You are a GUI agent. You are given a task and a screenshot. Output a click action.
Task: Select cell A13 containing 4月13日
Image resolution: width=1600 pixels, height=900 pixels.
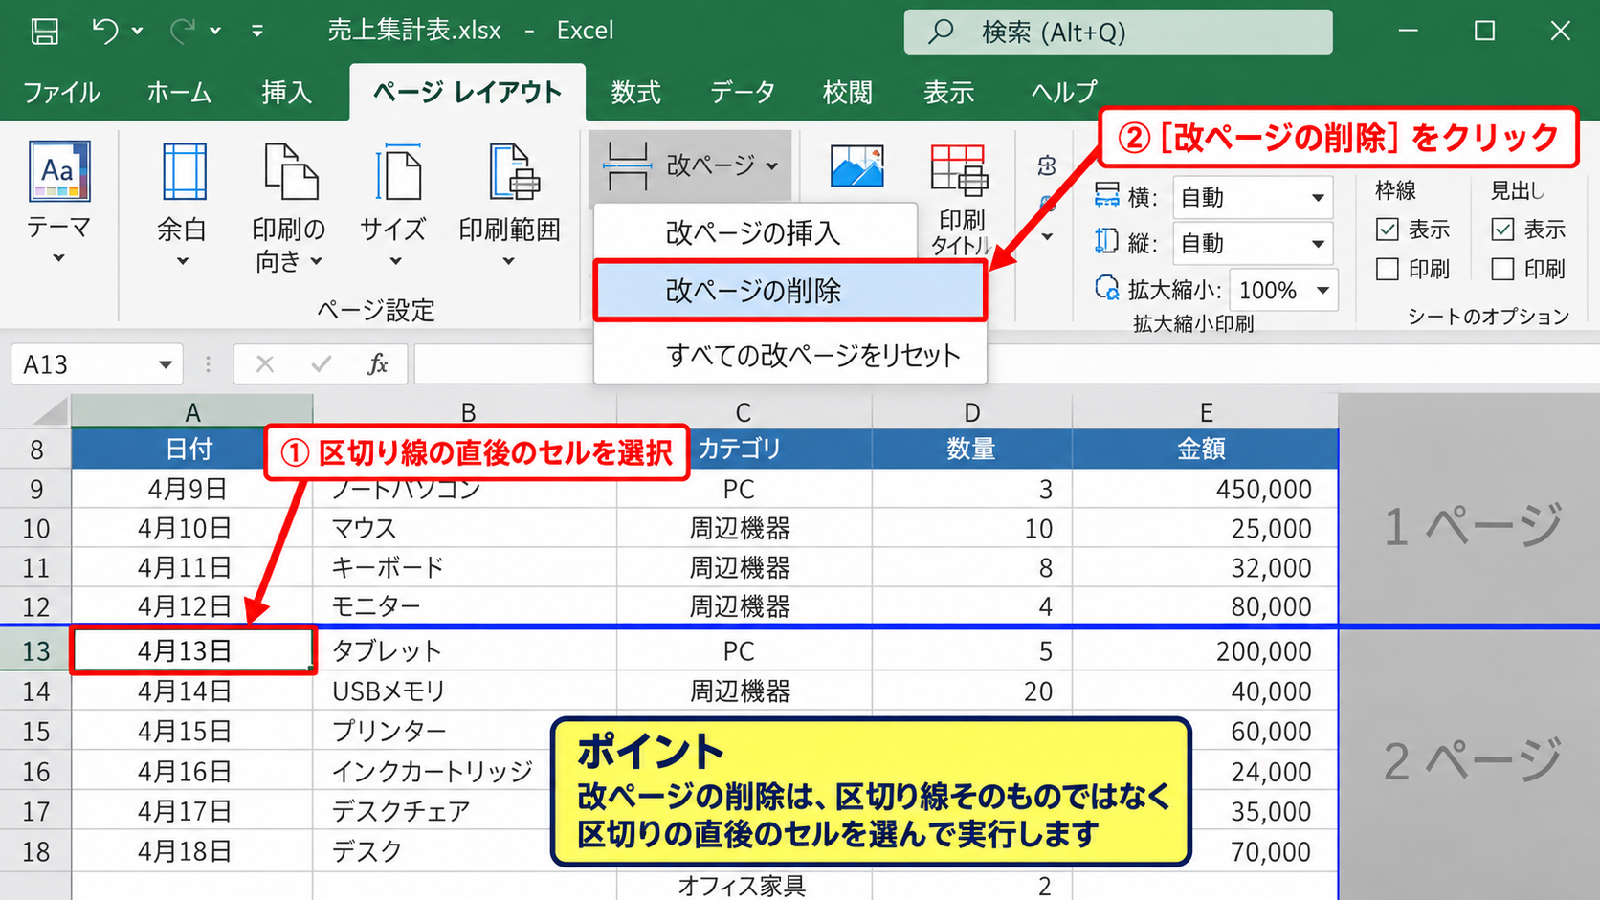click(x=192, y=651)
